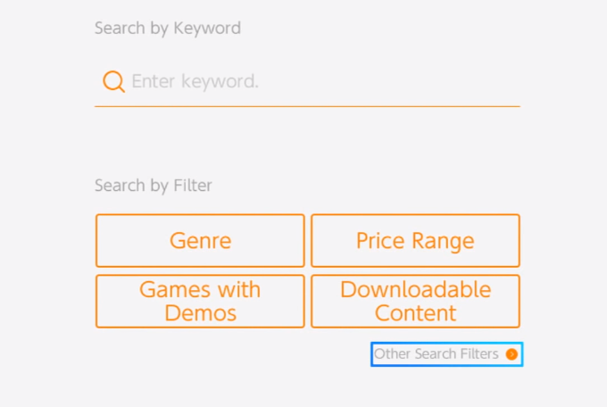Click the Search by Filter heading
The width and height of the screenshot is (607, 407).
point(154,186)
